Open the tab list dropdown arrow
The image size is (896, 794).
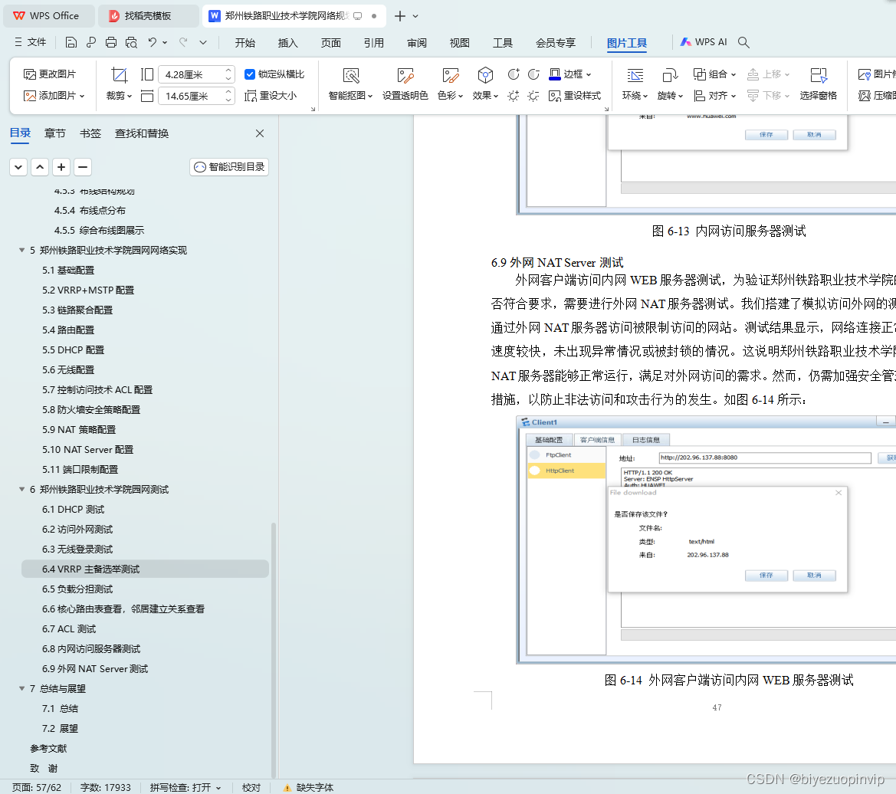pos(415,16)
